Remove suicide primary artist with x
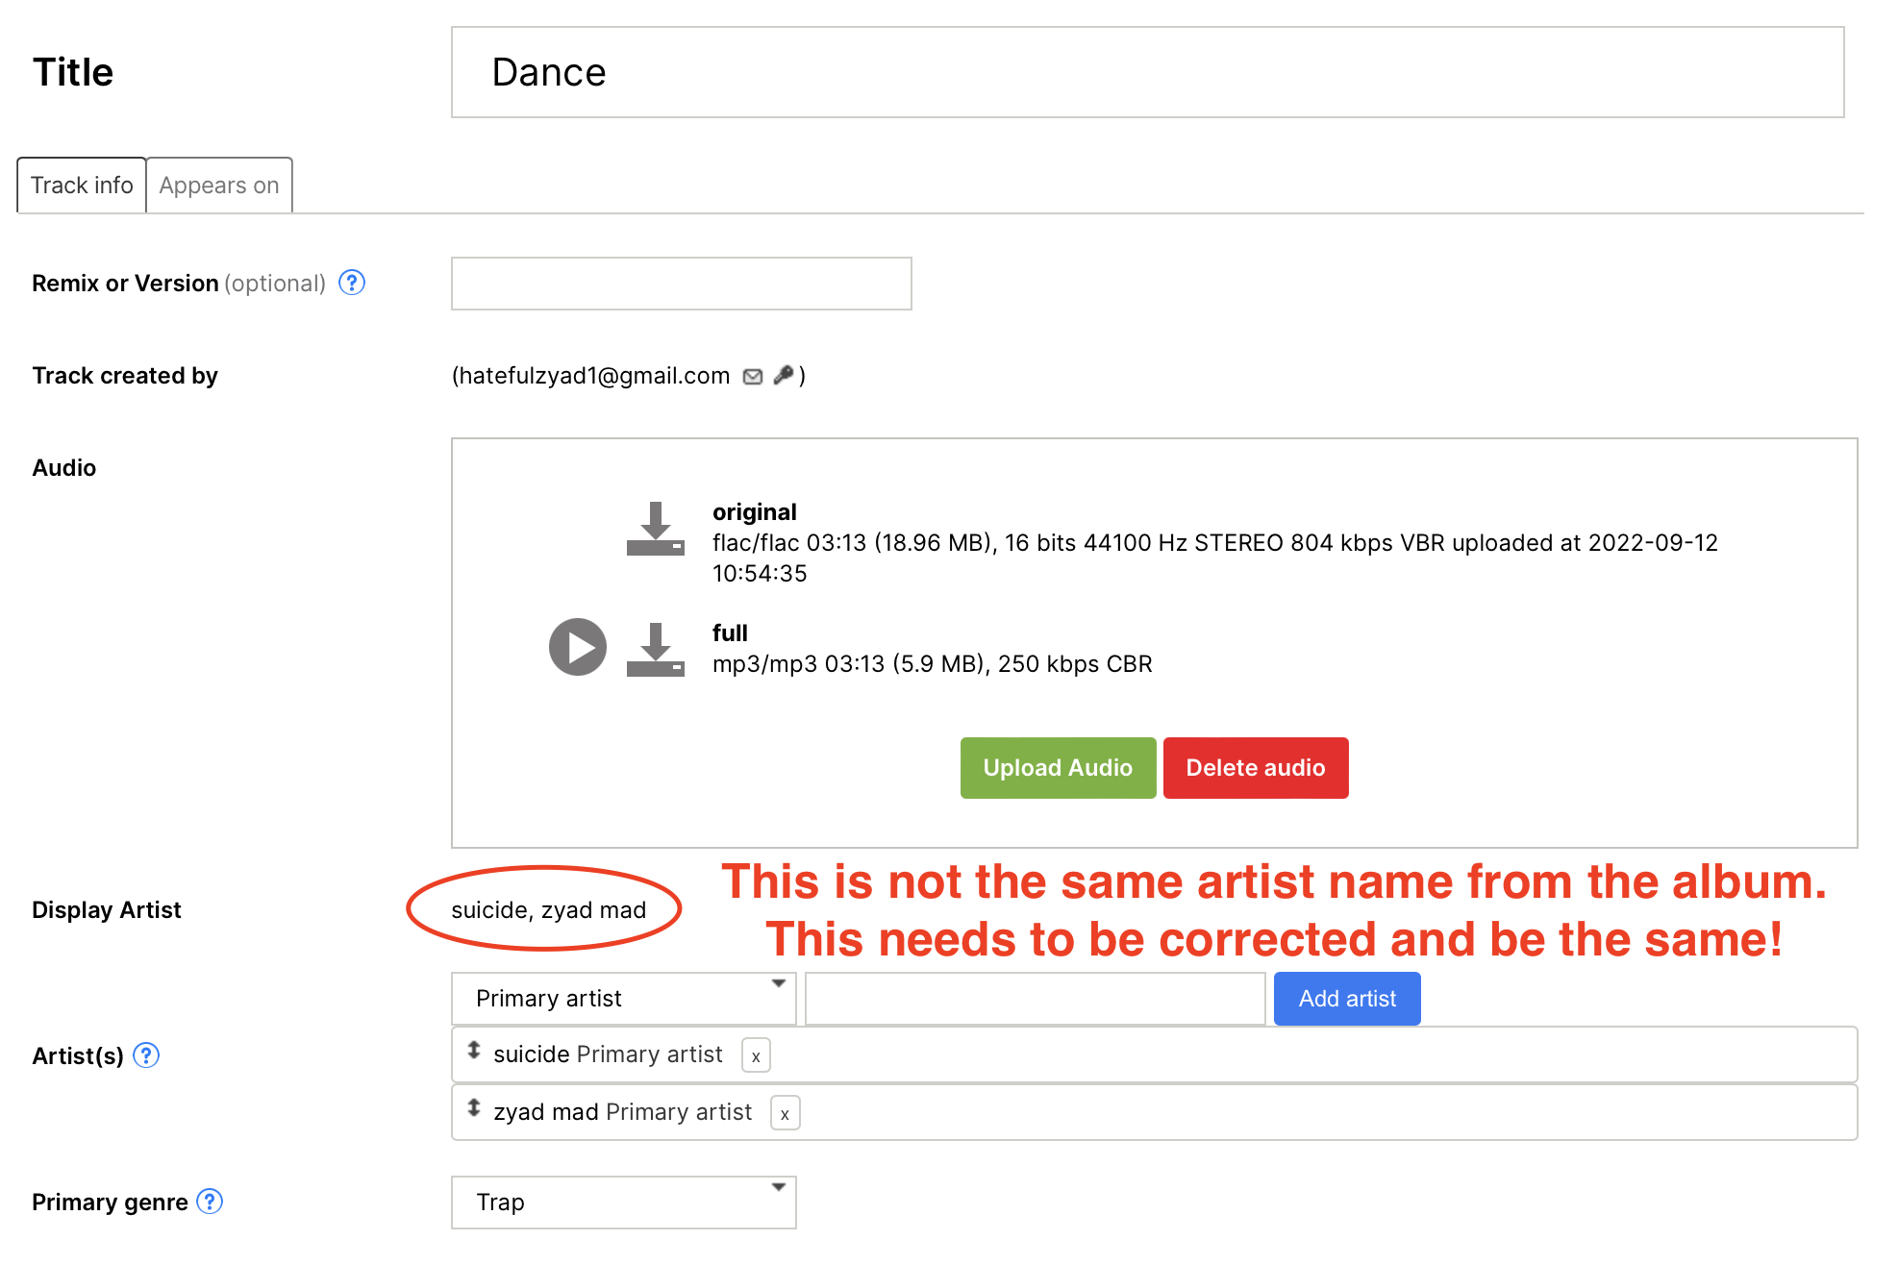Image resolution: width=1898 pixels, height=1265 pixels. coord(756,1056)
